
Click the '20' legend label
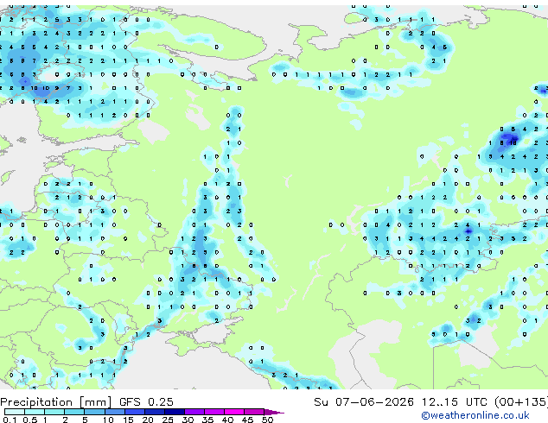click(148, 420)
